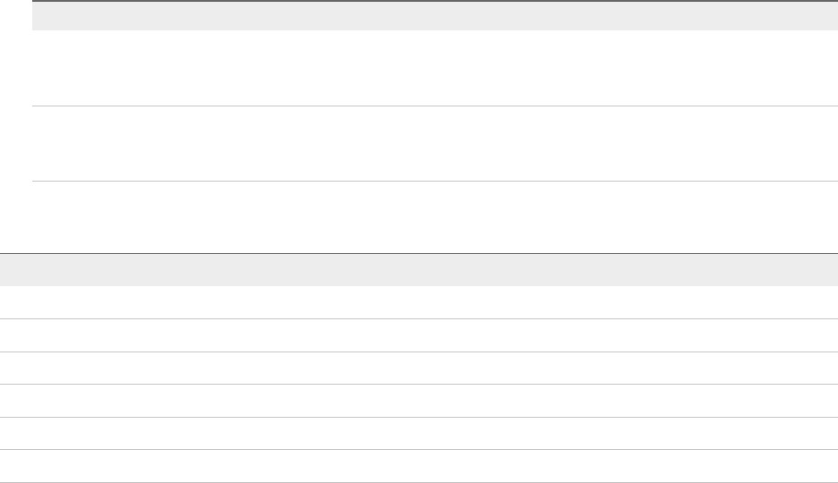
Task: Click divider between upper table's second and third rows
Action: [429, 182]
